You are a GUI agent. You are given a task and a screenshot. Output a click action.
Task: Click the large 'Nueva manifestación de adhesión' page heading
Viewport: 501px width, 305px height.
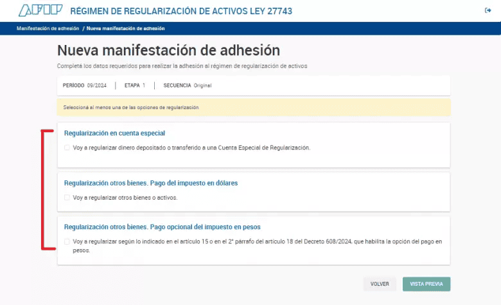[x=168, y=51]
